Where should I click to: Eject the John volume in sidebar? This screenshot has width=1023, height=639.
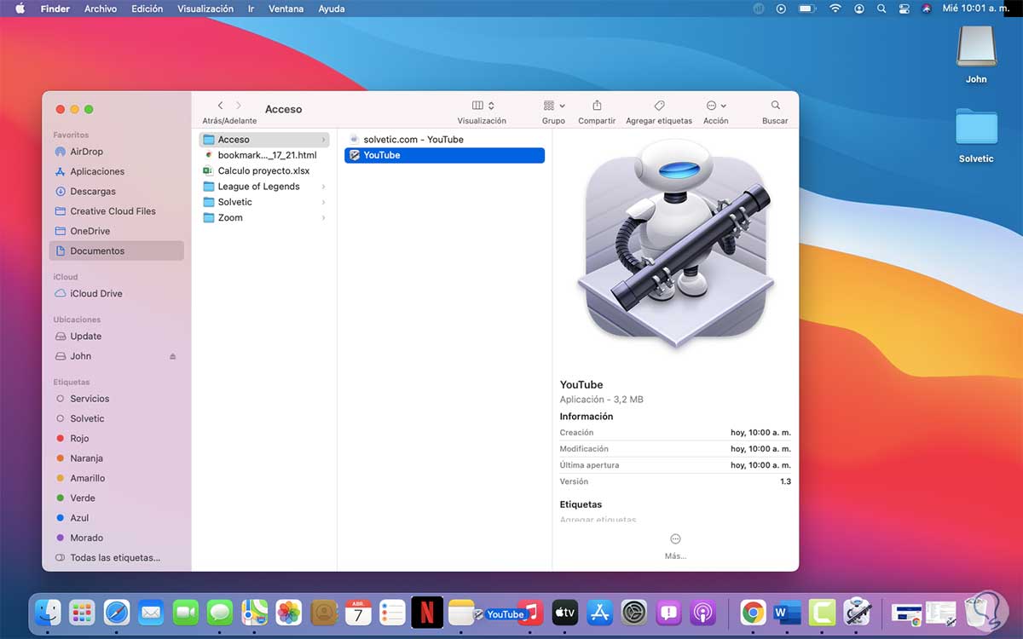click(173, 356)
